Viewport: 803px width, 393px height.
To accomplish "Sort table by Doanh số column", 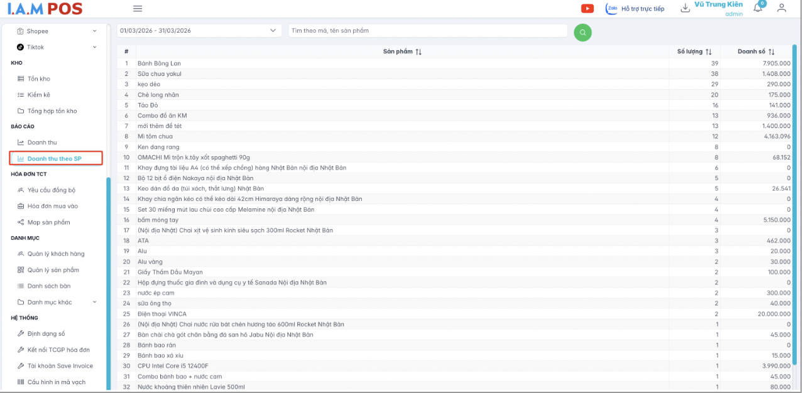I will coord(756,51).
